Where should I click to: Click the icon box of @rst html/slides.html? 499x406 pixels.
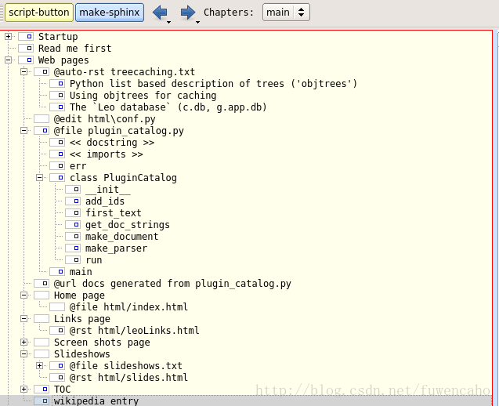[57, 377]
